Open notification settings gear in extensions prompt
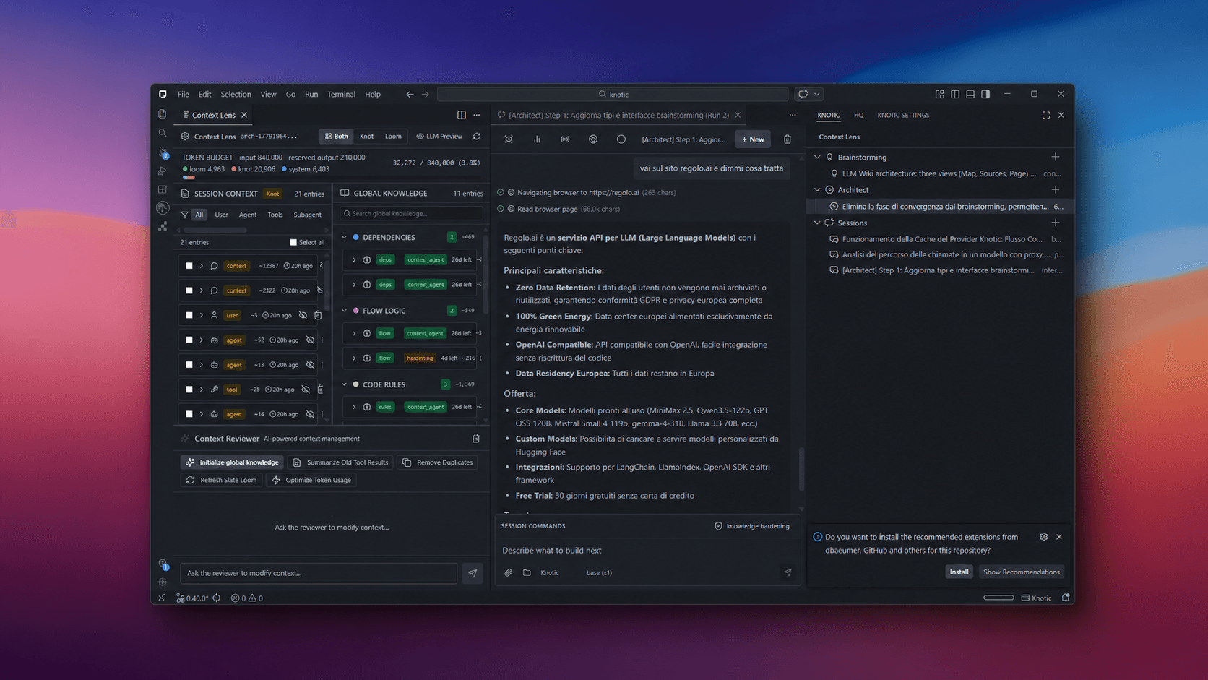The height and width of the screenshot is (680, 1208). (x=1043, y=537)
